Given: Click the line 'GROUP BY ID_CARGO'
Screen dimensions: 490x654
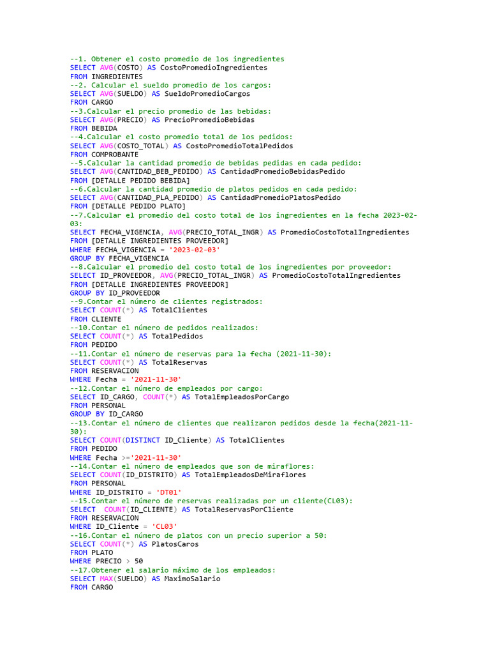Looking at the screenshot, I should (107, 414).
